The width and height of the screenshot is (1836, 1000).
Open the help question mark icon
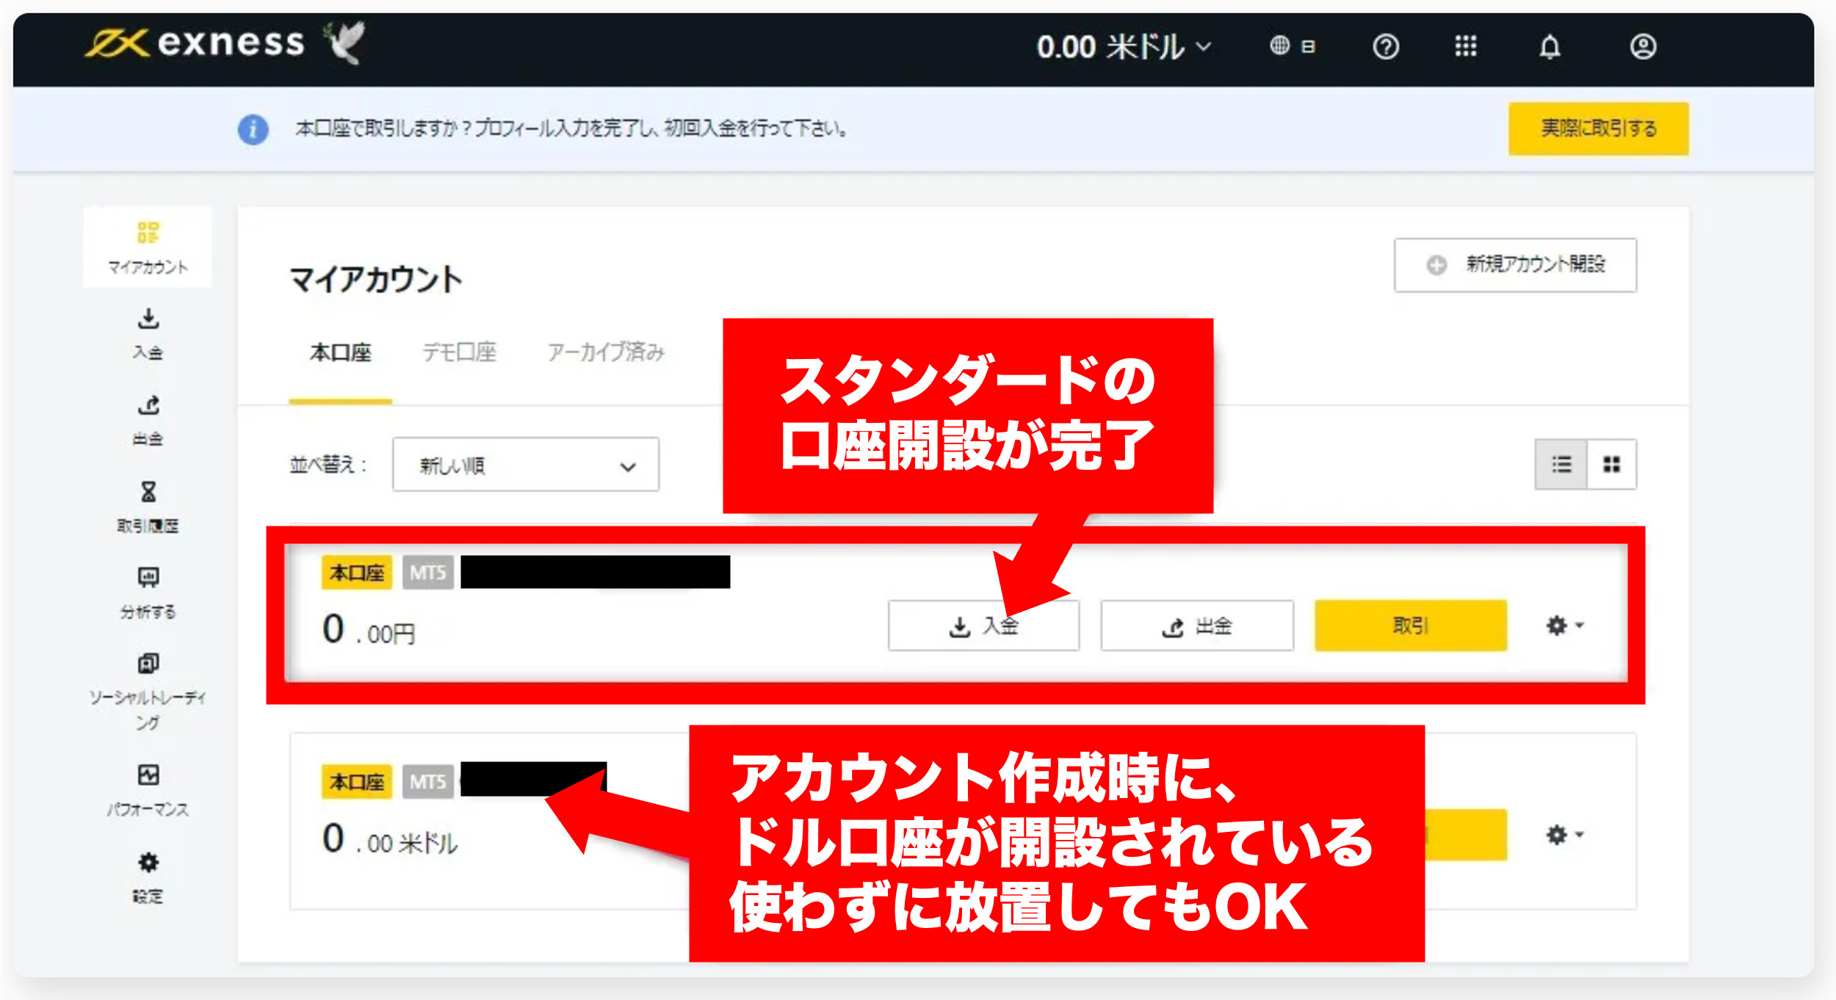point(1385,47)
